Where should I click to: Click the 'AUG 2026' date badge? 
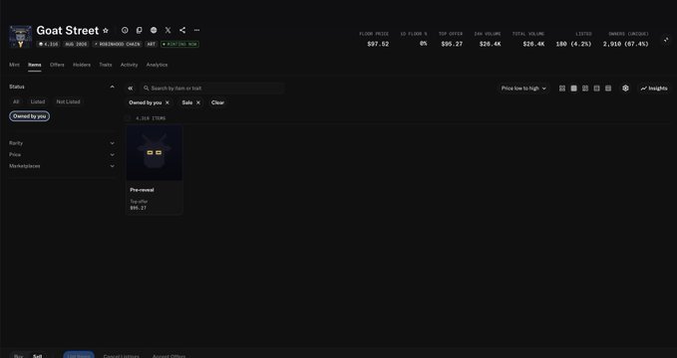[76, 44]
